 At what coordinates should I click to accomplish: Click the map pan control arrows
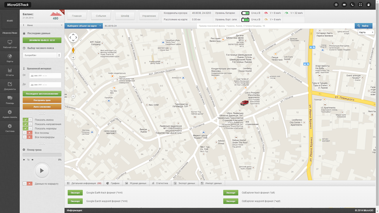coord(73,37)
